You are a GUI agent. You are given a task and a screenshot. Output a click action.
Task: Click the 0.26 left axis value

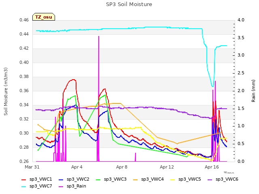24,162
